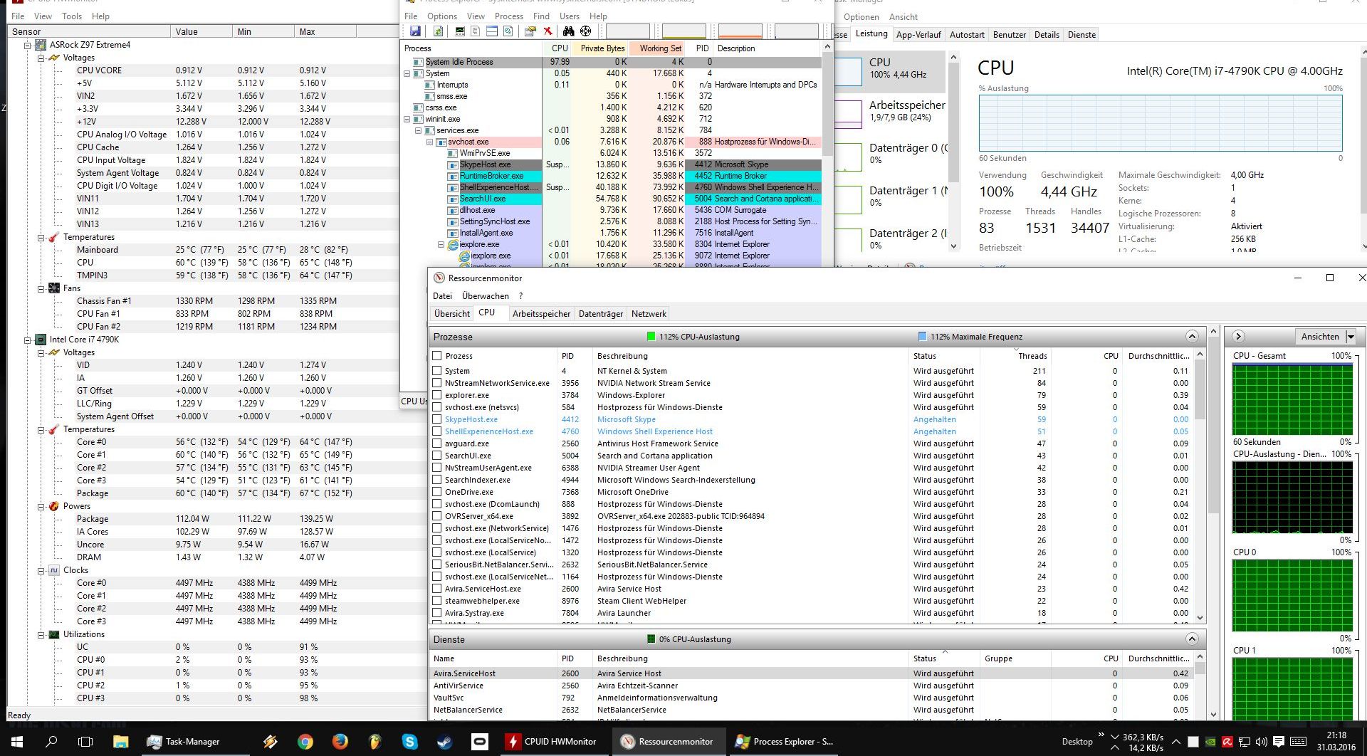Click the NVIDIA icon in the system tray
This screenshot has width=1367, height=756.
(x=1210, y=742)
